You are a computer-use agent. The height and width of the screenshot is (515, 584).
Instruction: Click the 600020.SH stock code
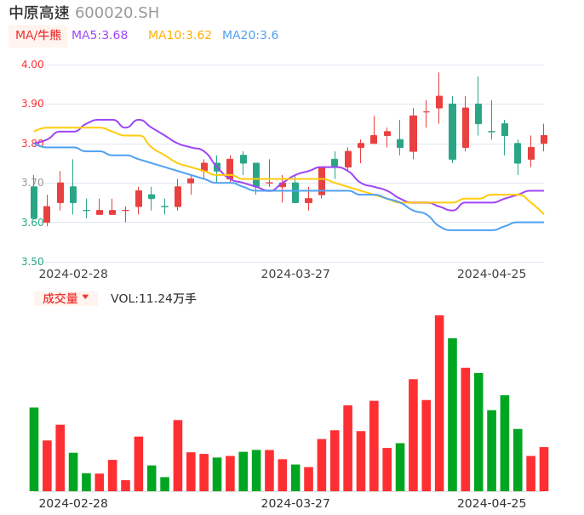click(117, 13)
